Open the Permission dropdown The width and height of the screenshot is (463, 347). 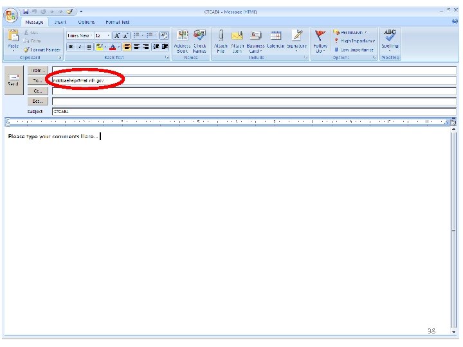pos(350,32)
